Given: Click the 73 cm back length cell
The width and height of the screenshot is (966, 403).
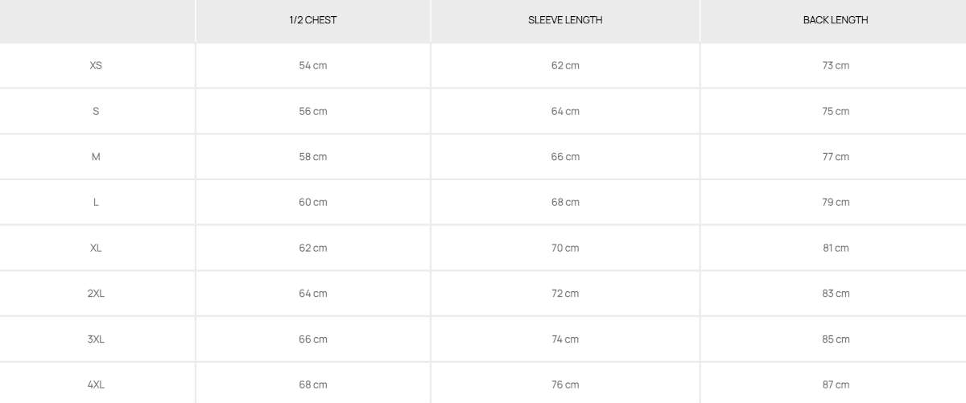Looking at the screenshot, I should tap(836, 65).
